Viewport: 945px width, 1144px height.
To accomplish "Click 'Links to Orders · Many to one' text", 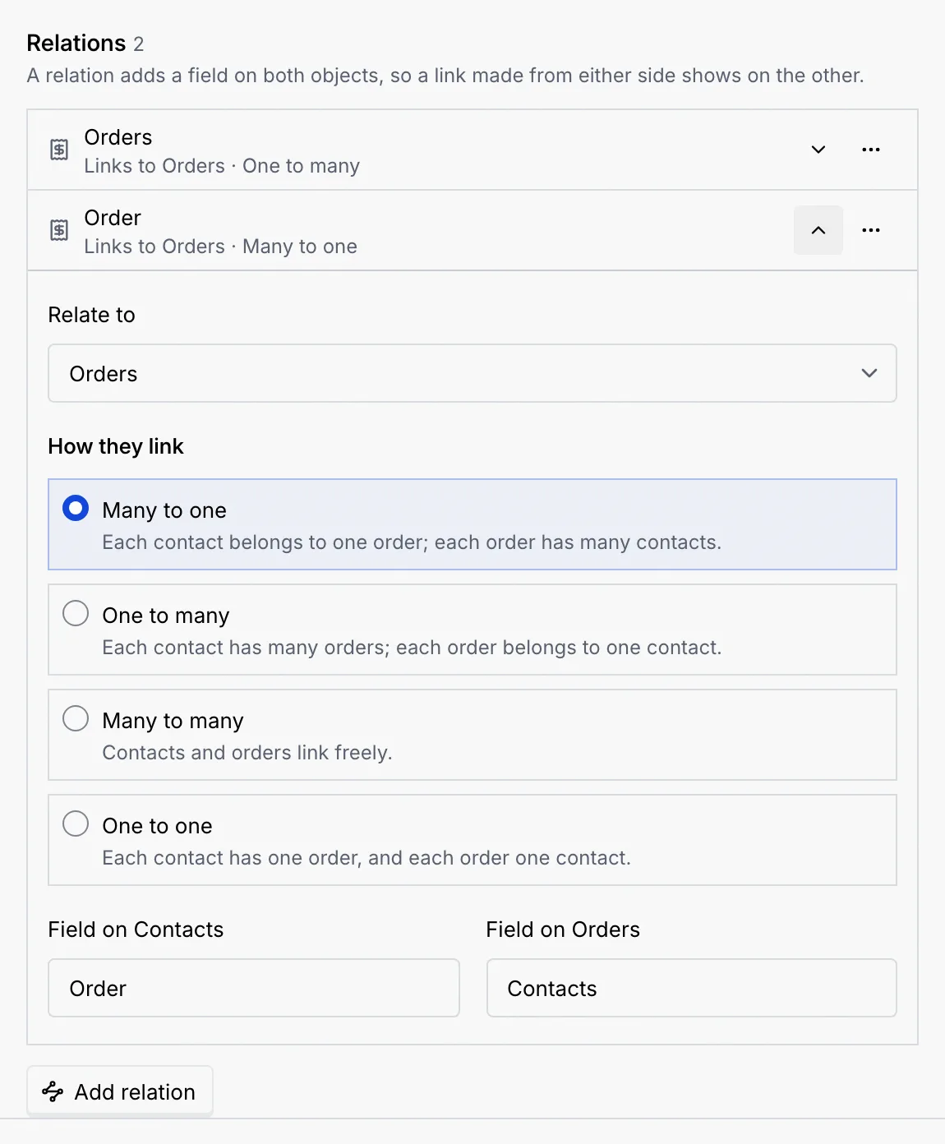I will coord(220,247).
